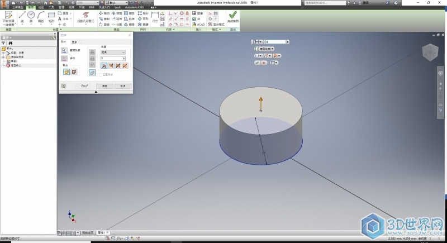Select the Rectangle sketch tool
Screen dimensions: 447x243
[x=51, y=17]
